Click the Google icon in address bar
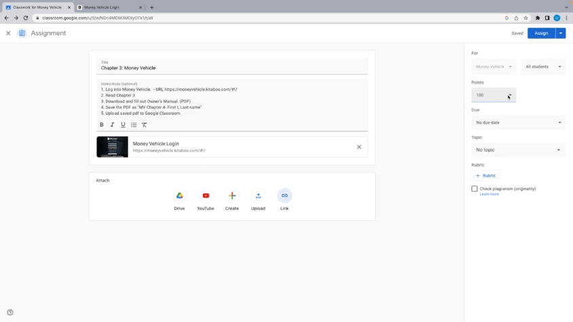 pyautogui.click(x=506, y=18)
